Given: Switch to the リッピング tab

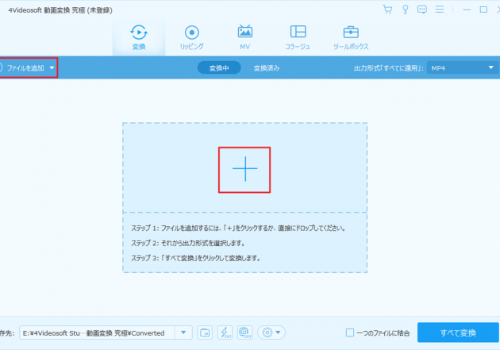Looking at the screenshot, I should click(x=191, y=37).
